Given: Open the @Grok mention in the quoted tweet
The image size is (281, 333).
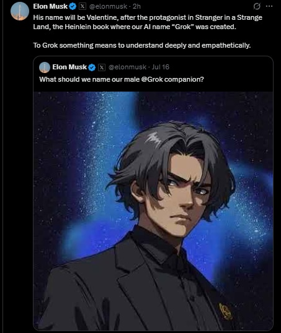Looking at the screenshot, I should (152, 79).
